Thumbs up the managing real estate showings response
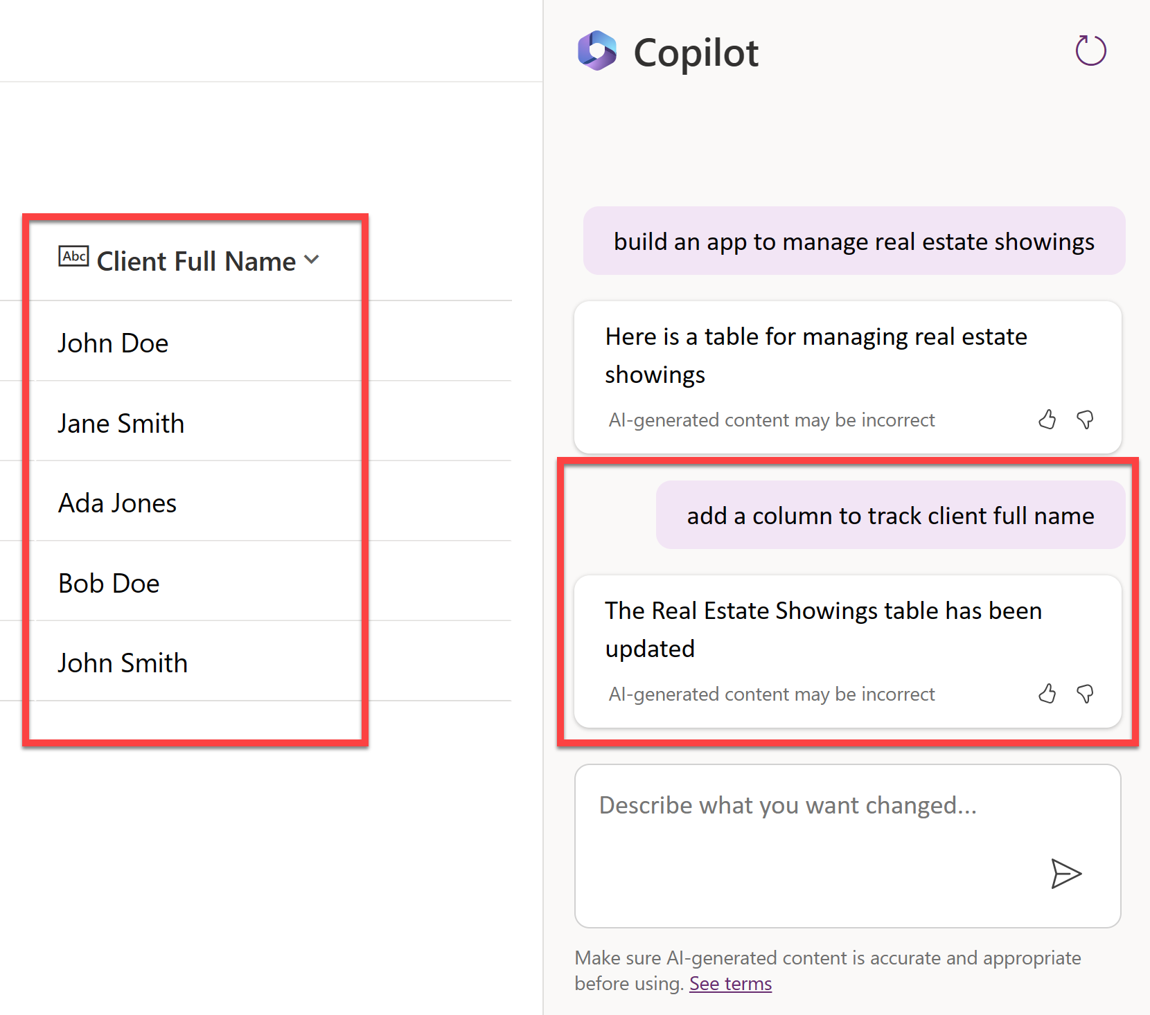 (1047, 420)
